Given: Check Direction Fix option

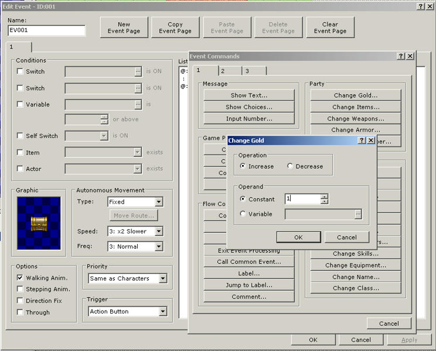Looking at the screenshot, I should coord(20,301).
